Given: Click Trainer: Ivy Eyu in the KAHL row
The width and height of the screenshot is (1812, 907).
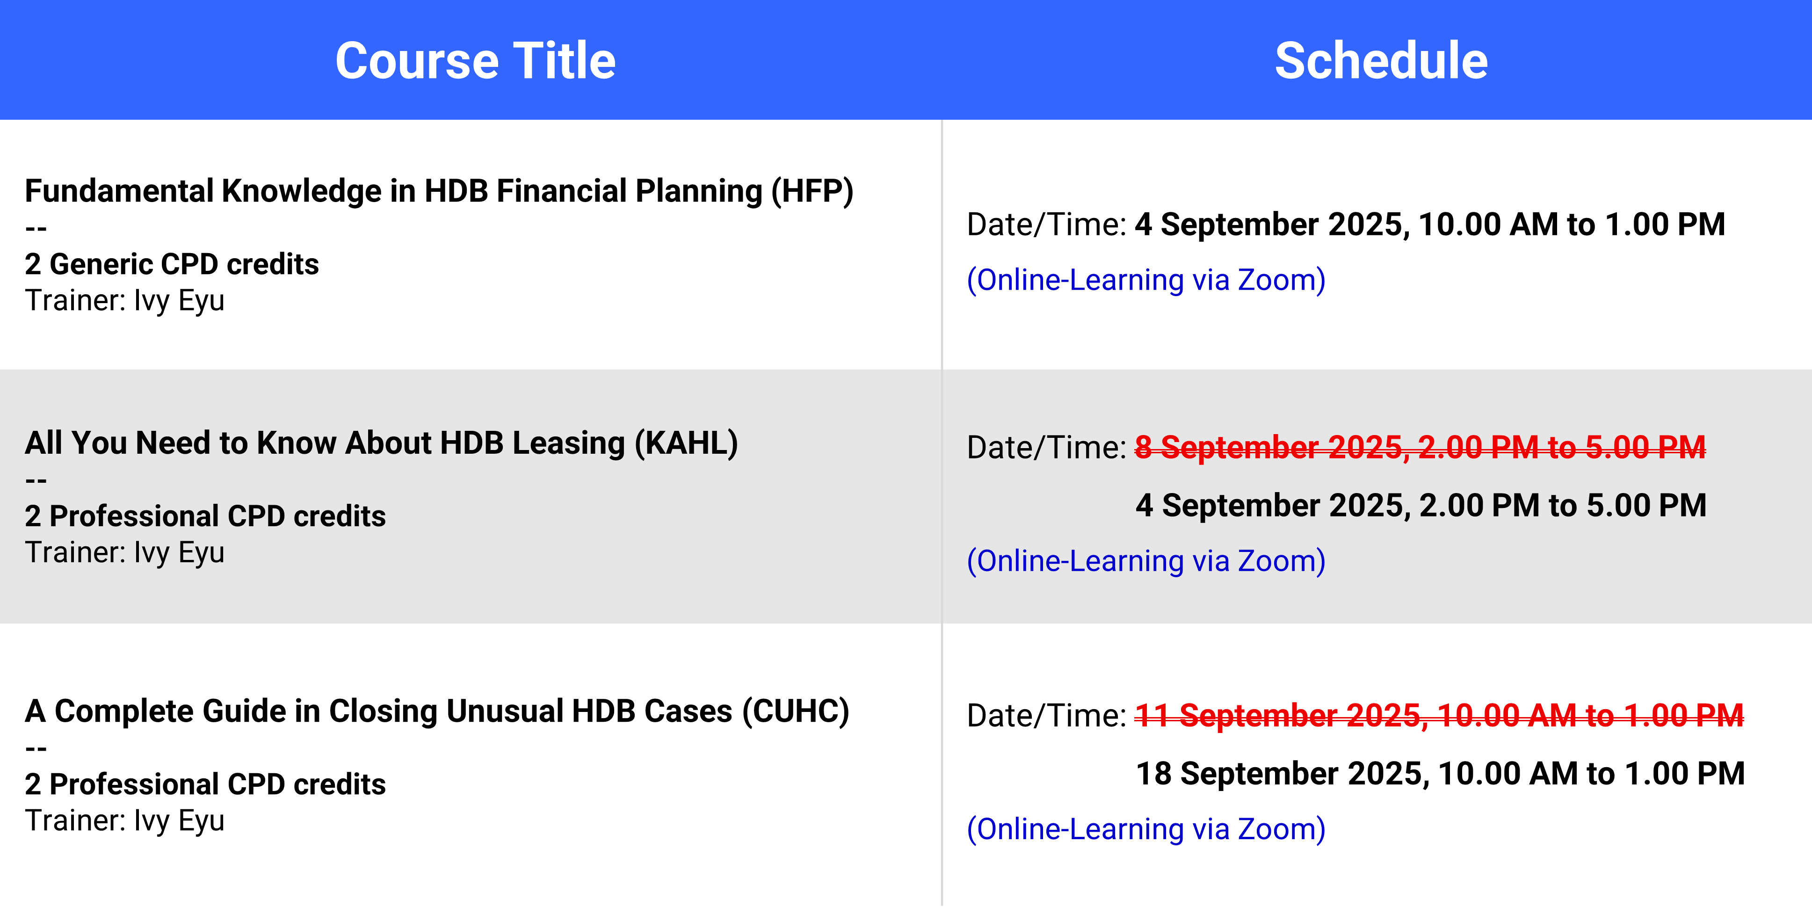Looking at the screenshot, I should [x=124, y=553].
